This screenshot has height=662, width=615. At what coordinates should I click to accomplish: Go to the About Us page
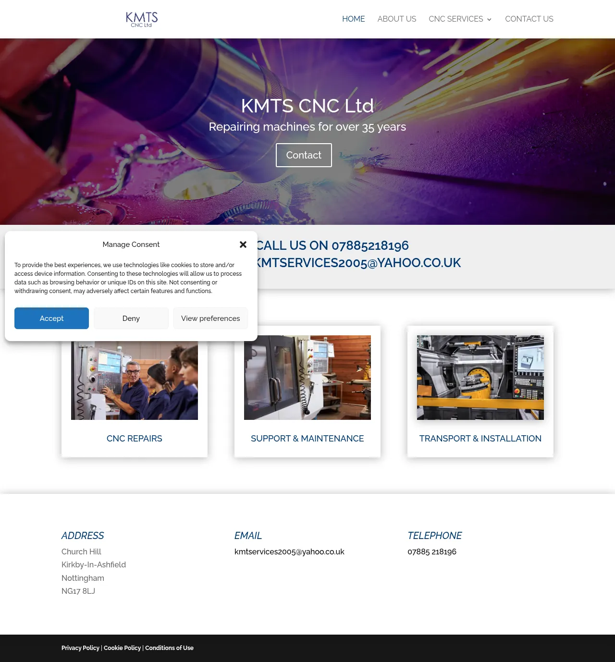pyautogui.click(x=396, y=19)
